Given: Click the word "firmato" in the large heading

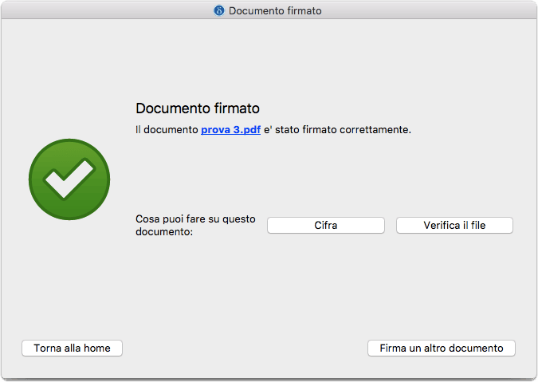Looking at the screenshot, I should [237, 108].
